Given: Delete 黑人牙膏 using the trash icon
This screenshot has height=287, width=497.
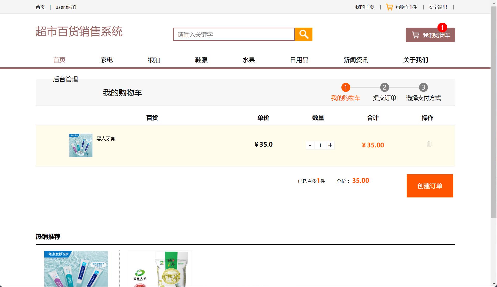Looking at the screenshot, I should pyautogui.click(x=429, y=144).
